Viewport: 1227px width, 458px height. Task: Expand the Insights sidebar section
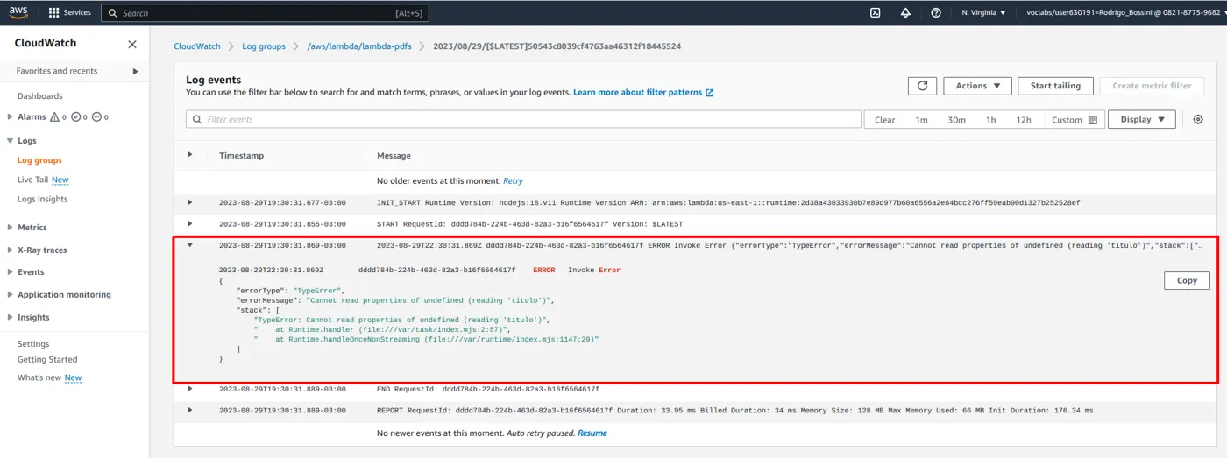pyautogui.click(x=10, y=317)
